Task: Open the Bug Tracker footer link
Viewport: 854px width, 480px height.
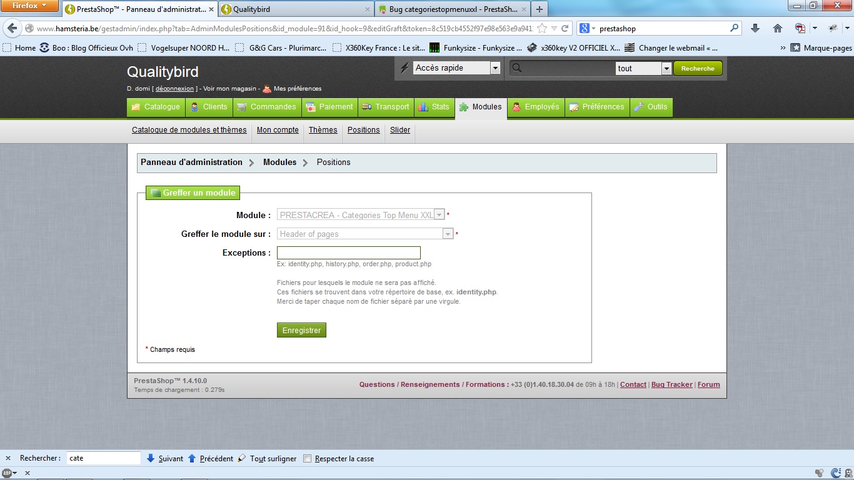Action: pyautogui.click(x=672, y=384)
